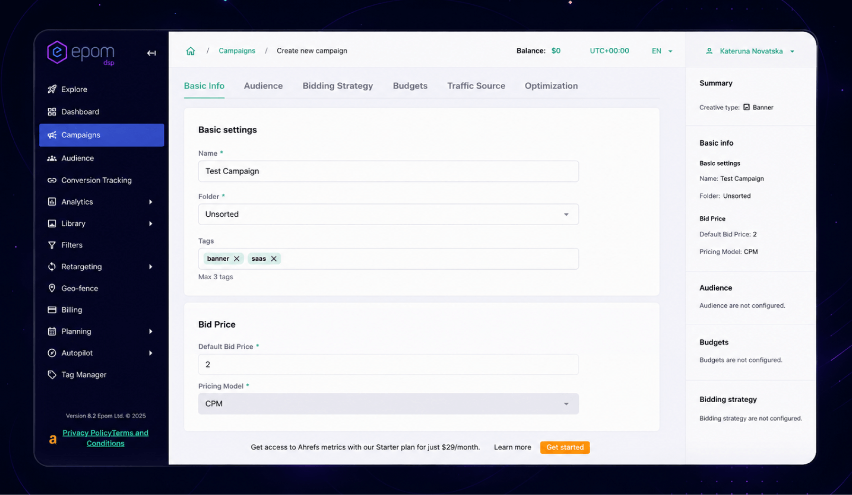Expand the Planning submenu arrow
Image resolution: width=852 pixels, height=495 pixels.
(151, 332)
